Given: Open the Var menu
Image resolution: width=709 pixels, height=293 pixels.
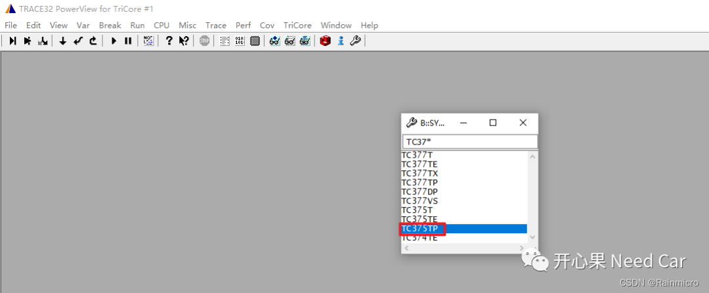Looking at the screenshot, I should click(83, 26).
